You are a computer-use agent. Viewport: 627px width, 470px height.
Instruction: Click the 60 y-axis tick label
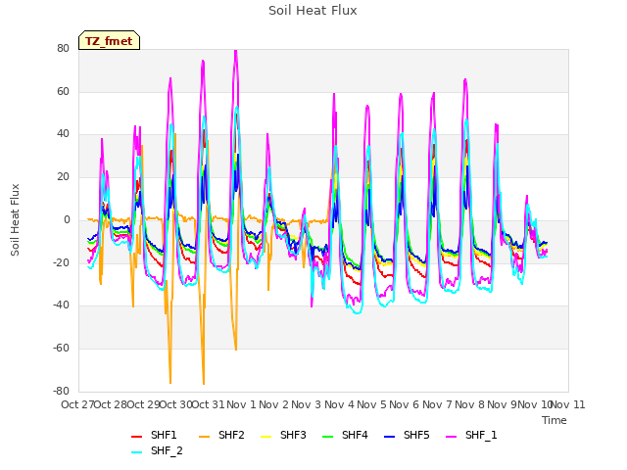click(x=63, y=91)
